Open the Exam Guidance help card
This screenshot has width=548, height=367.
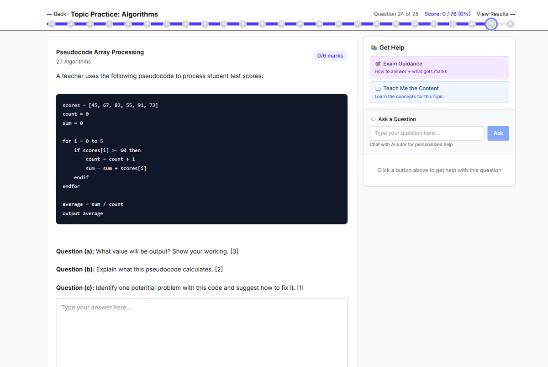pyautogui.click(x=439, y=67)
